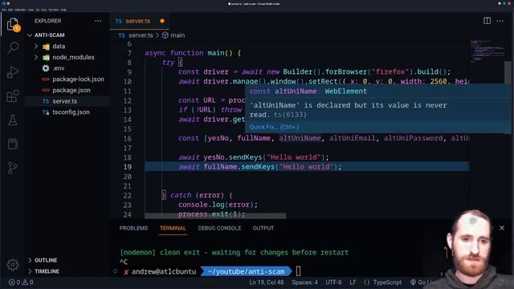The image size is (514, 289).
Task: Open the Testing flask view
Action: tap(13, 120)
